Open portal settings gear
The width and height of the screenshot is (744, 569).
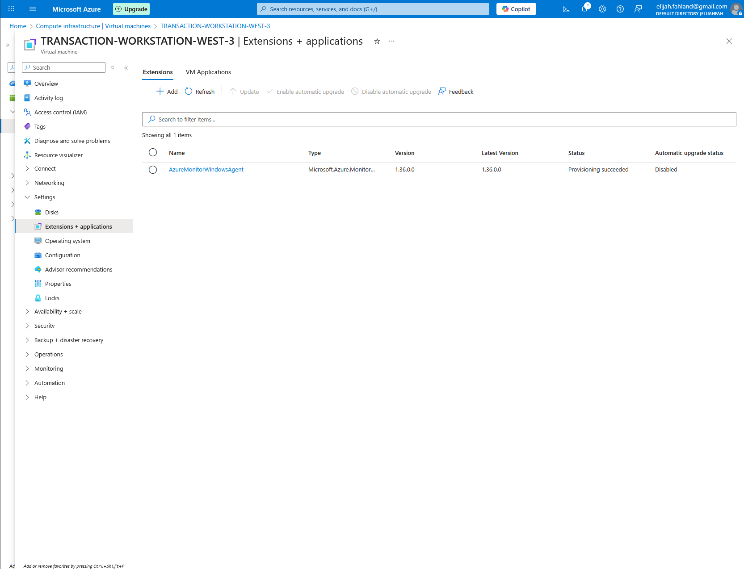602,9
